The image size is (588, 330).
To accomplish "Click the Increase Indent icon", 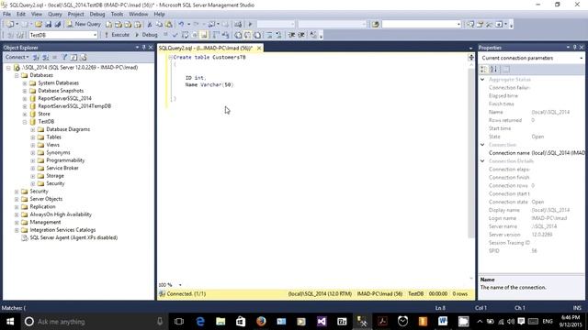I will point(301,35).
